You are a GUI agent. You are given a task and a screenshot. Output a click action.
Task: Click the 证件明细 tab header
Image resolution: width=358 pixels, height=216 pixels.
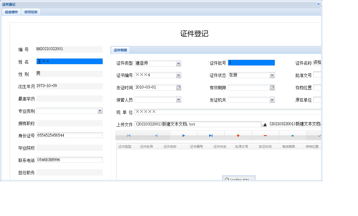121,50
